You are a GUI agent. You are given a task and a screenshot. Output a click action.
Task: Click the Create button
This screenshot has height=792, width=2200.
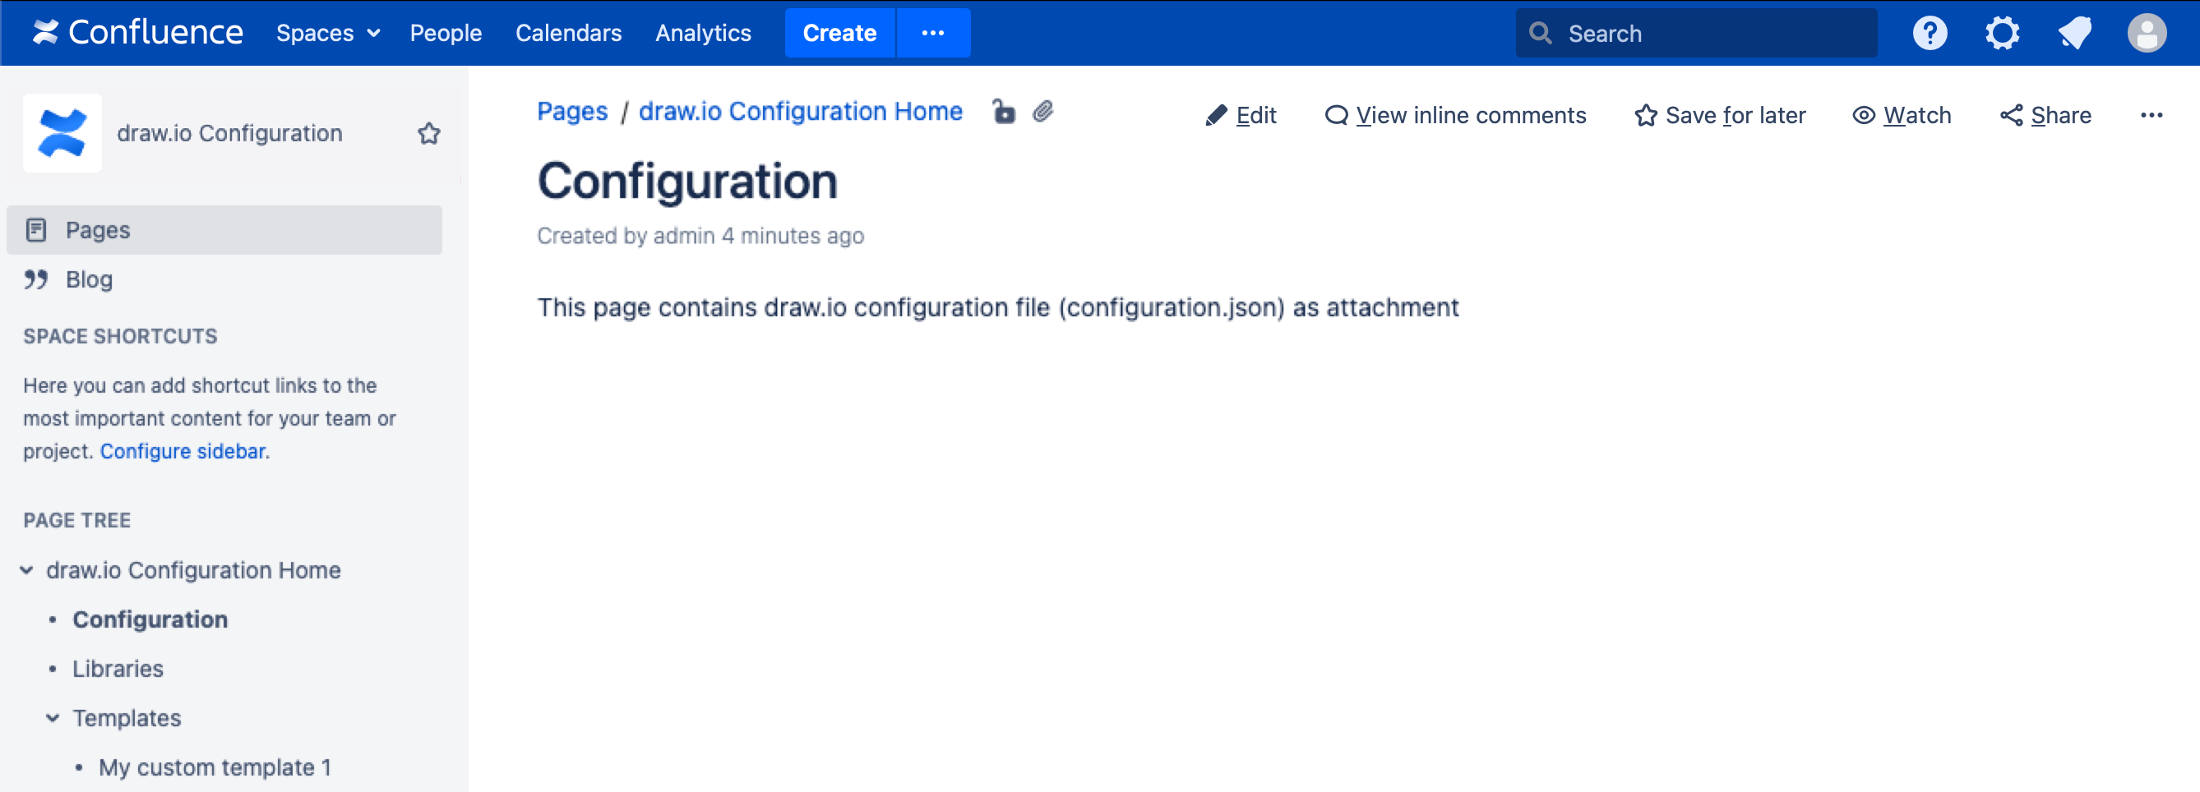tap(839, 34)
